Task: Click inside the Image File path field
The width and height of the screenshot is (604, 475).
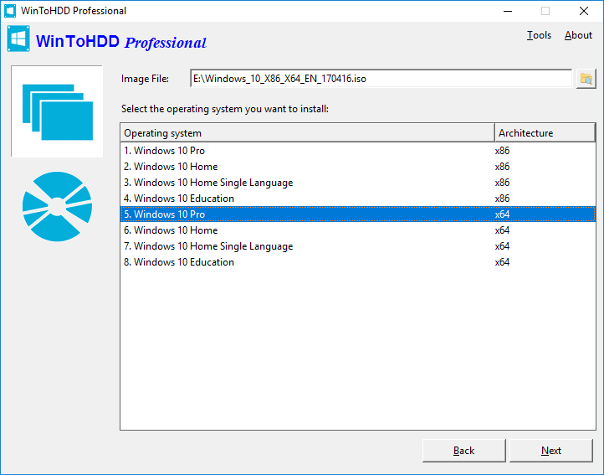Action: 381,79
